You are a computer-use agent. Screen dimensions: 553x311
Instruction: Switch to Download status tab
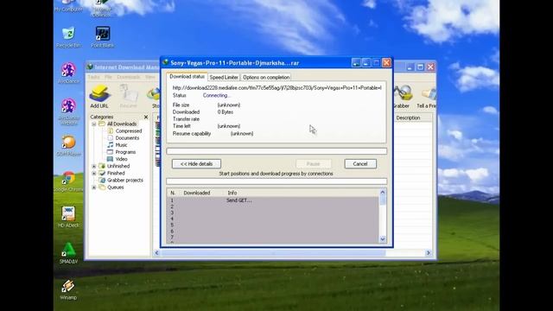click(x=187, y=77)
